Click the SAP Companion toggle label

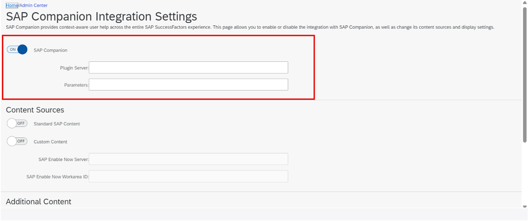(x=51, y=50)
